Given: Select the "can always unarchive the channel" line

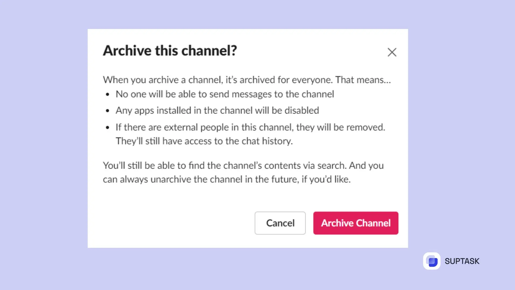Looking at the screenshot, I should [x=227, y=179].
